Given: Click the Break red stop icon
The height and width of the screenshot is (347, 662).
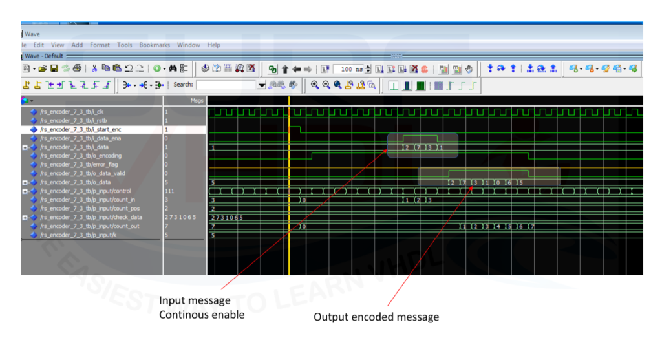Looking at the screenshot, I should 425,69.
